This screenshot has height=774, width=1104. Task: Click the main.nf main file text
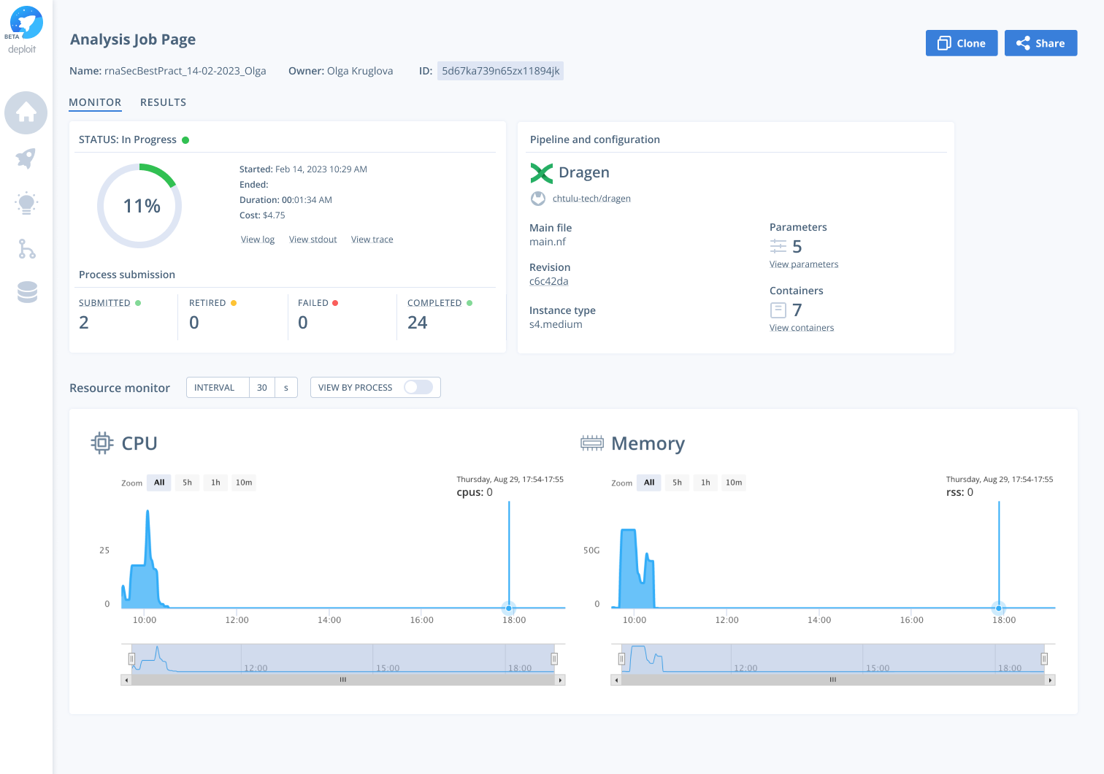coord(548,242)
